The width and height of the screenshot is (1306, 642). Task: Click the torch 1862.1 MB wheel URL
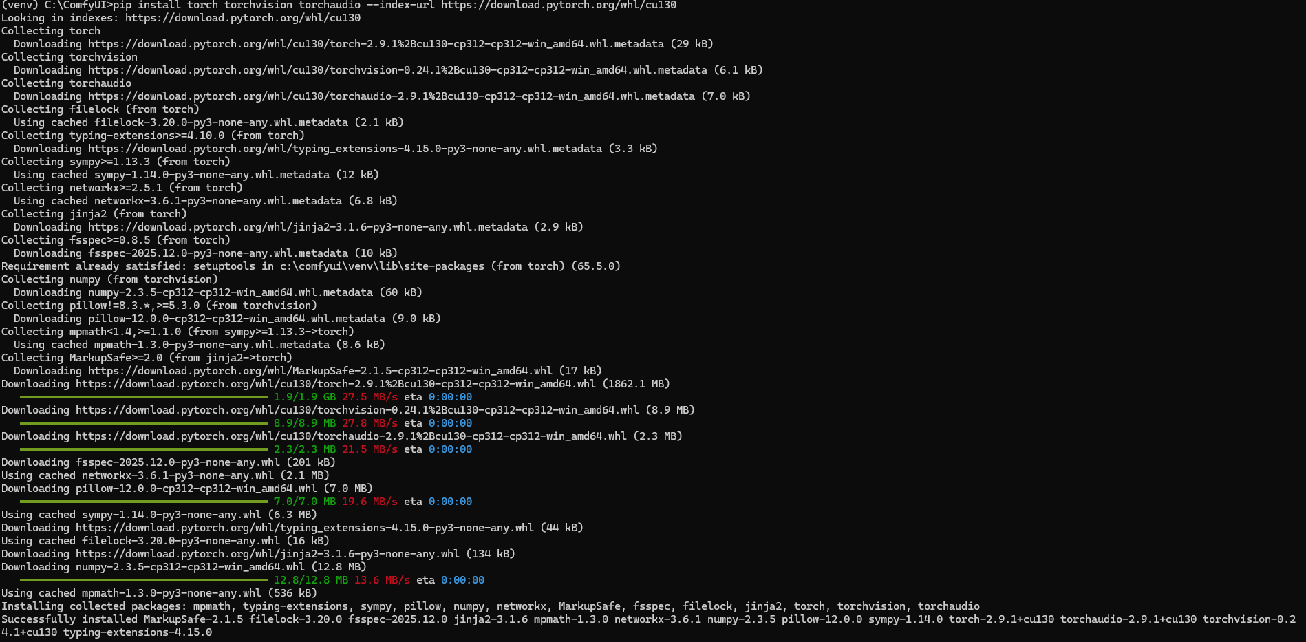click(x=335, y=384)
